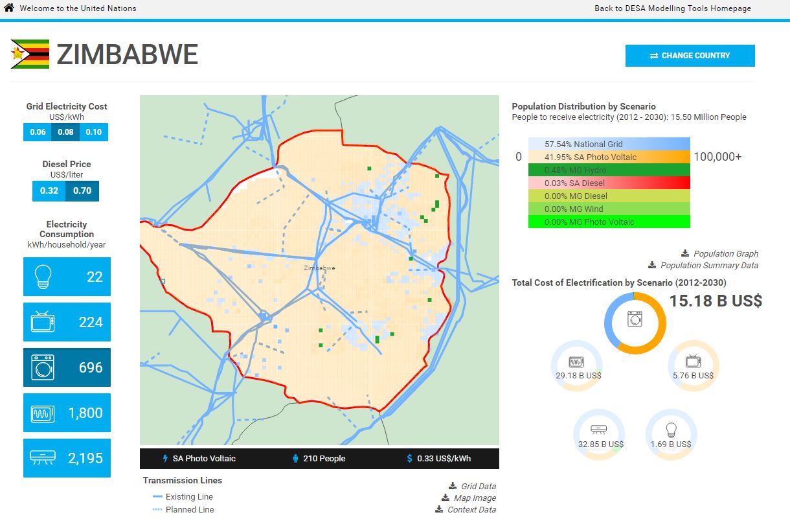Click the Zimbabwe label on the map
This screenshot has width=790, height=519.
pyautogui.click(x=319, y=268)
